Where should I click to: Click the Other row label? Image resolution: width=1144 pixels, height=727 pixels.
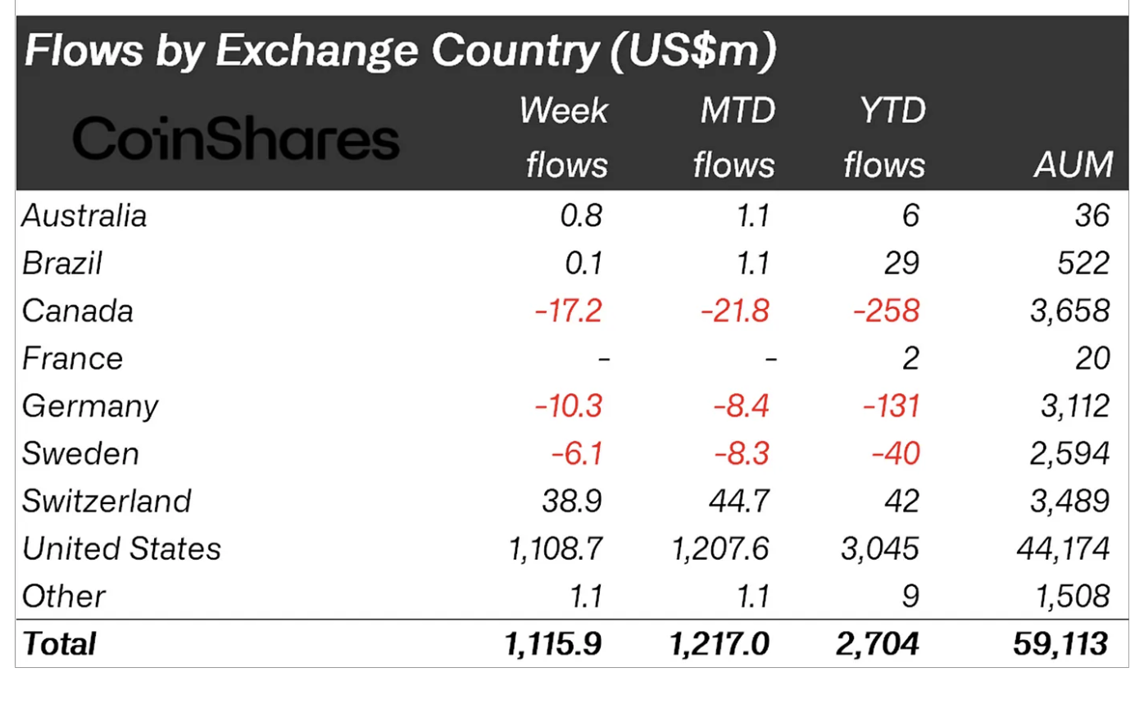pos(64,596)
